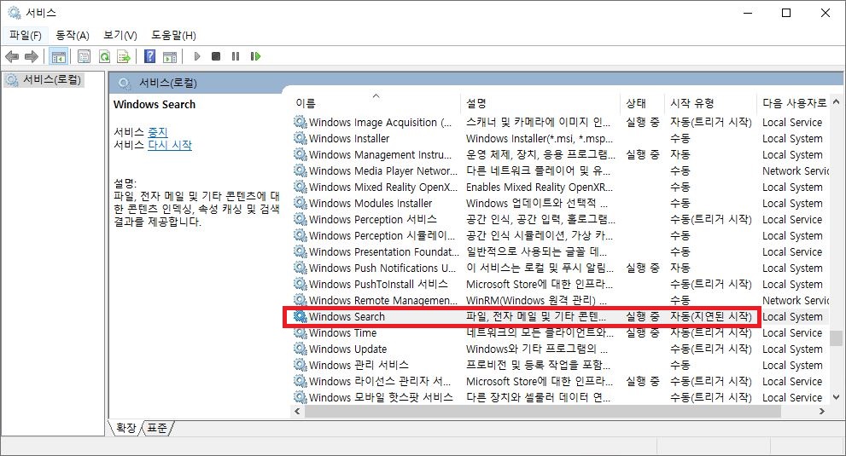Select Windows 라이선스 관리자 service name
Viewport: 846px width, 456px height.
point(380,381)
